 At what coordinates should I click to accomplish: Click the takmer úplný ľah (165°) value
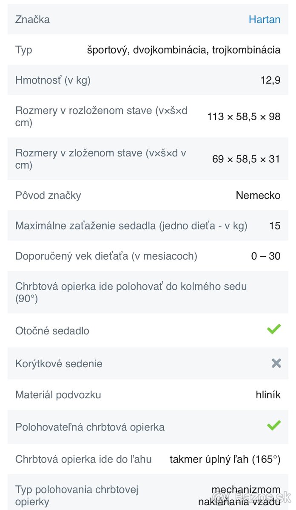pos(225,459)
